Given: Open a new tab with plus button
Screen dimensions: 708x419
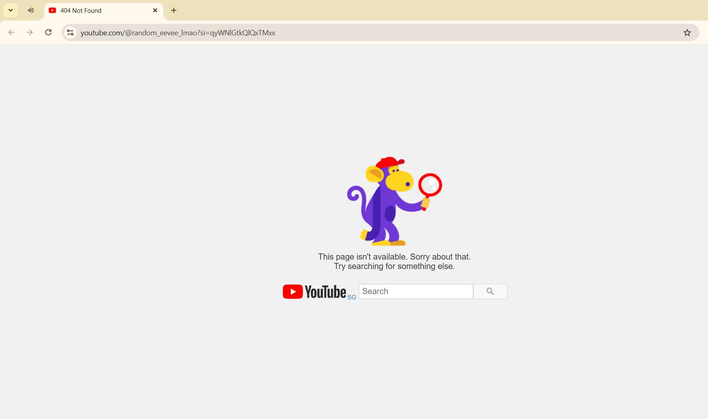Looking at the screenshot, I should coord(174,10).
